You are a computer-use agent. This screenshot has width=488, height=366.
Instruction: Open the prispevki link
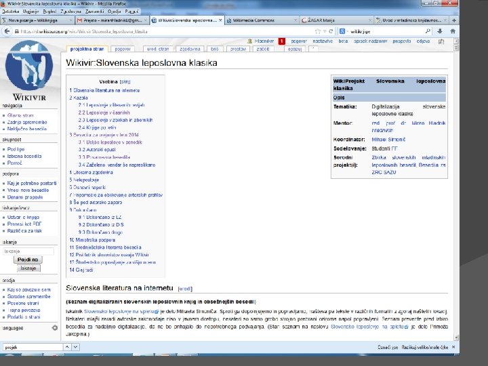pyautogui.click(x=401, y=41)
